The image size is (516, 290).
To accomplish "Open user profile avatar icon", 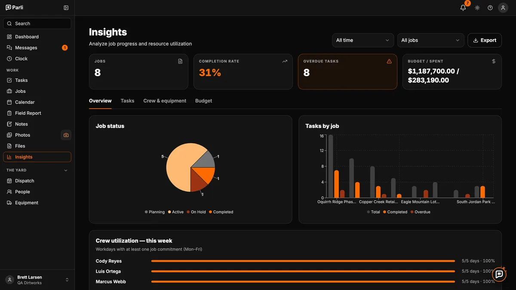I will tap(503, 8).
